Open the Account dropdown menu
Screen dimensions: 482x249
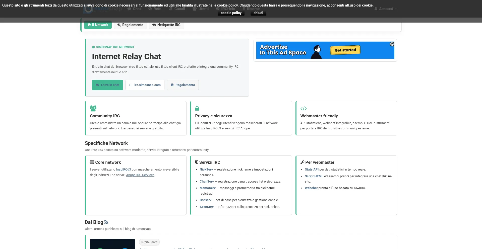[386, 9]
